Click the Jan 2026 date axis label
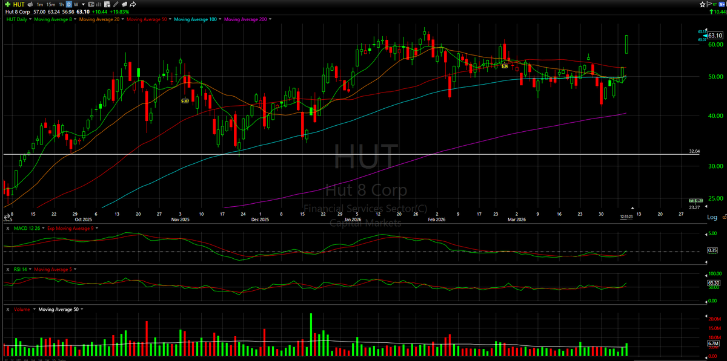Image resolution: width=727 pixels, height=361 pixels. point(352,220)
